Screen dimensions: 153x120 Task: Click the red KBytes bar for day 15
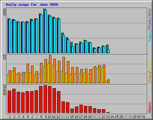coord(72,111)
